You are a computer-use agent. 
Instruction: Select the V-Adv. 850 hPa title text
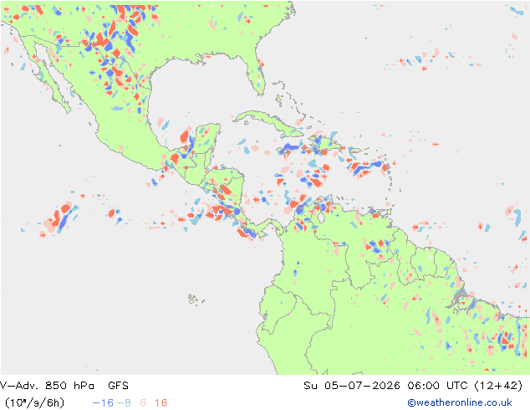coord(47,385)
